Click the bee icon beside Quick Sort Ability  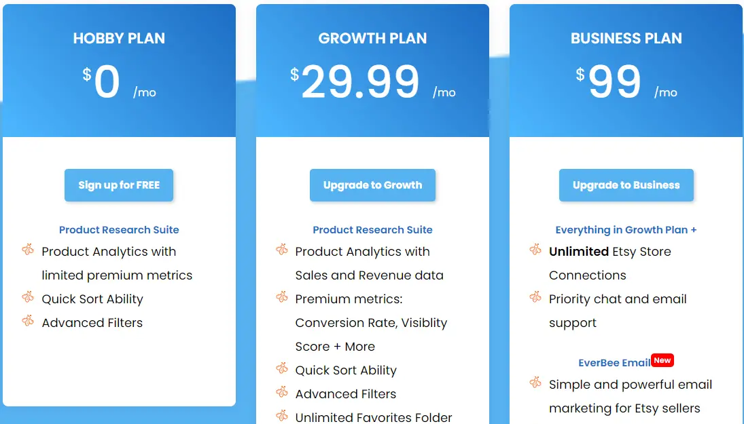pos(28,298)
